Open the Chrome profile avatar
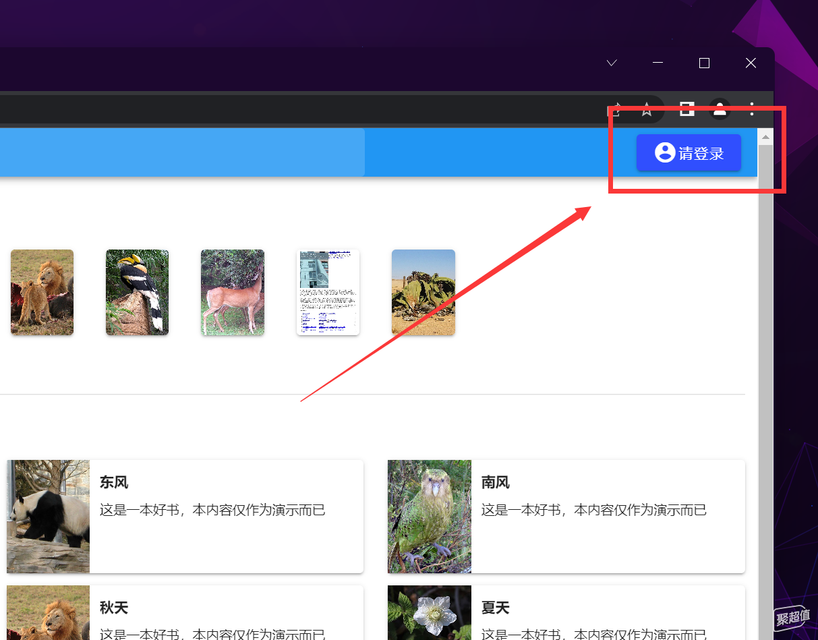This screenshot has width=818, height=640. (720, 109)
